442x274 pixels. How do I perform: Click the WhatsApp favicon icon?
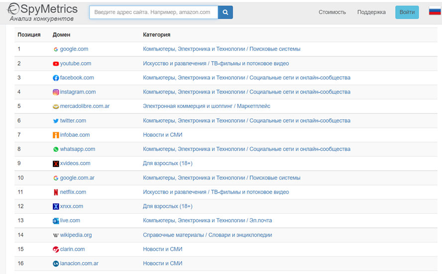pyautogui.click(x=56, y=149)
